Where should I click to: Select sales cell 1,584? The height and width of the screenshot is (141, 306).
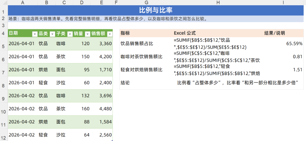click(102, 122)
